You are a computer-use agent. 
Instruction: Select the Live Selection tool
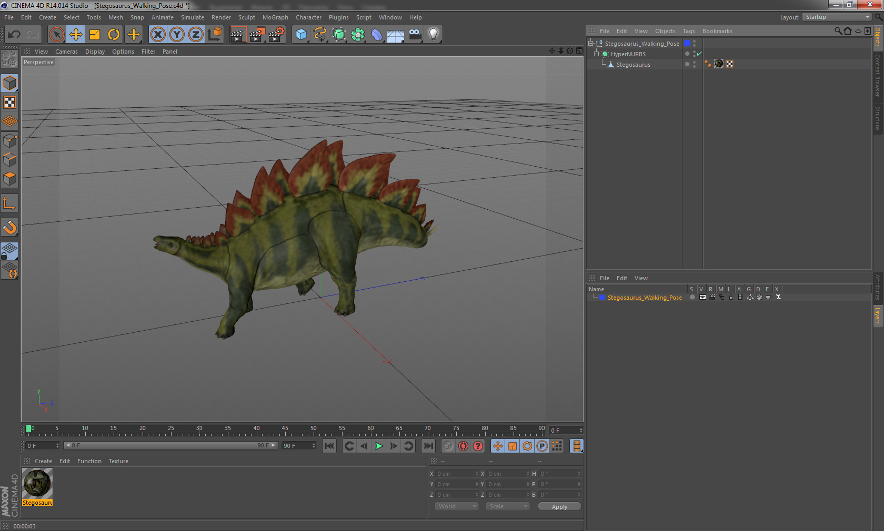tap(57, 35)
